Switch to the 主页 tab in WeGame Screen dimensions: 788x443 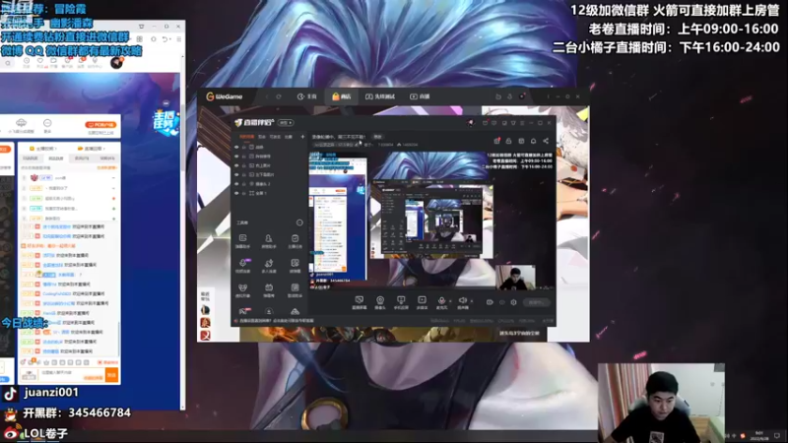coord(306,96)
